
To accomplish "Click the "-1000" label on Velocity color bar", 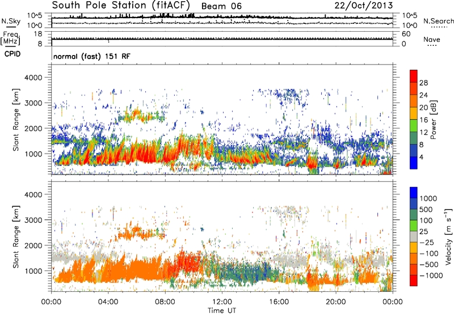I will tap(431, 275).
